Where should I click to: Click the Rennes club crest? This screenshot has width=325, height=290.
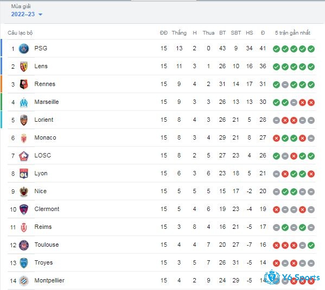point(24,84)
